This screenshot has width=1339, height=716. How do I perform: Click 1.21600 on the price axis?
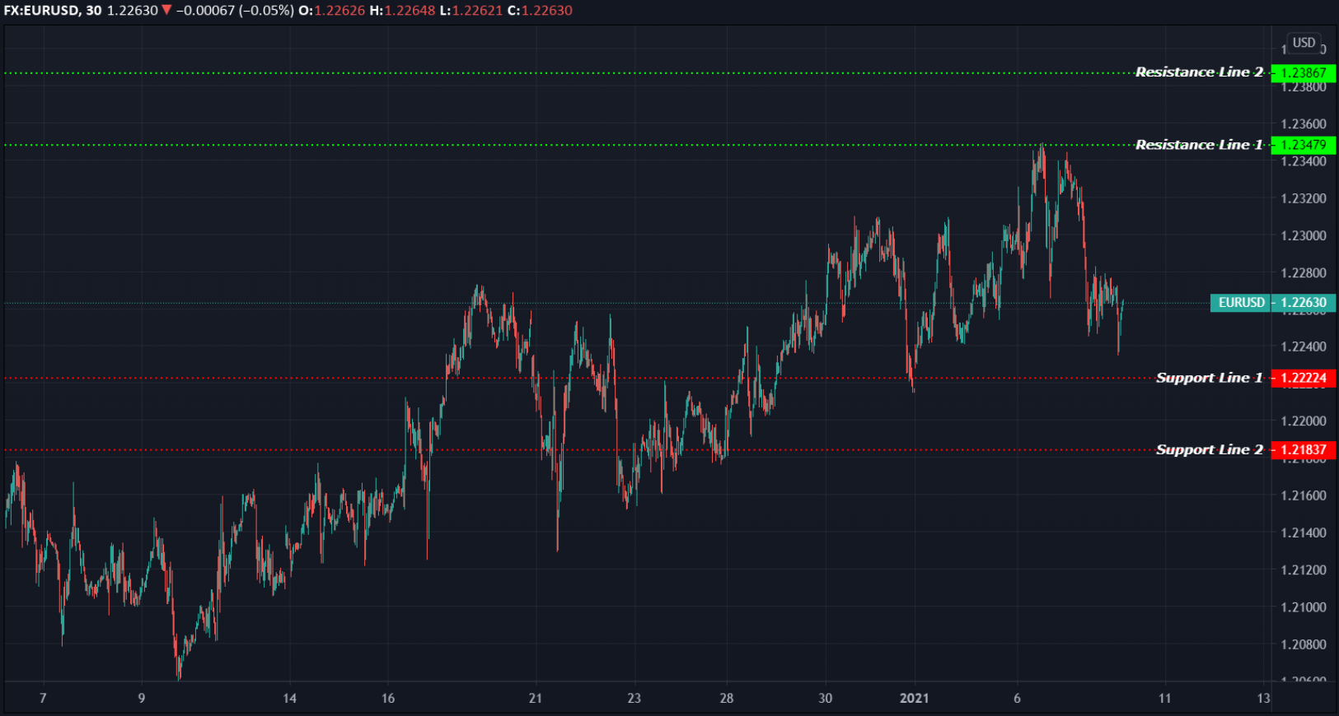click(x=1304, y=495)
